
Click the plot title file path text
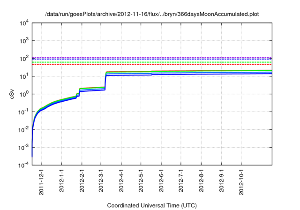tap(152, 15)
